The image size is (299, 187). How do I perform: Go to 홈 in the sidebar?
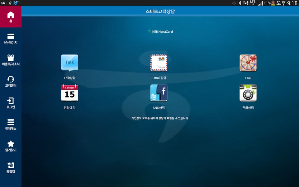[x=11, y=17]
